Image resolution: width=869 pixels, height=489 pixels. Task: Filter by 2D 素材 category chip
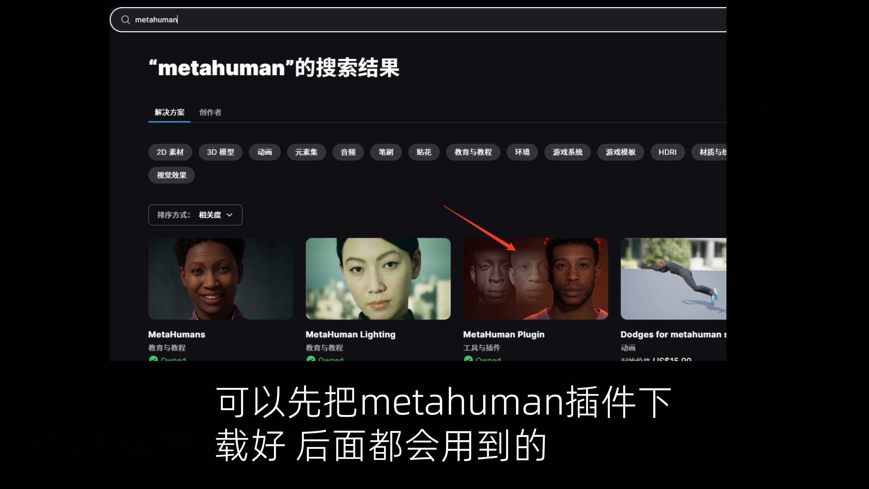tap(170, 152)
